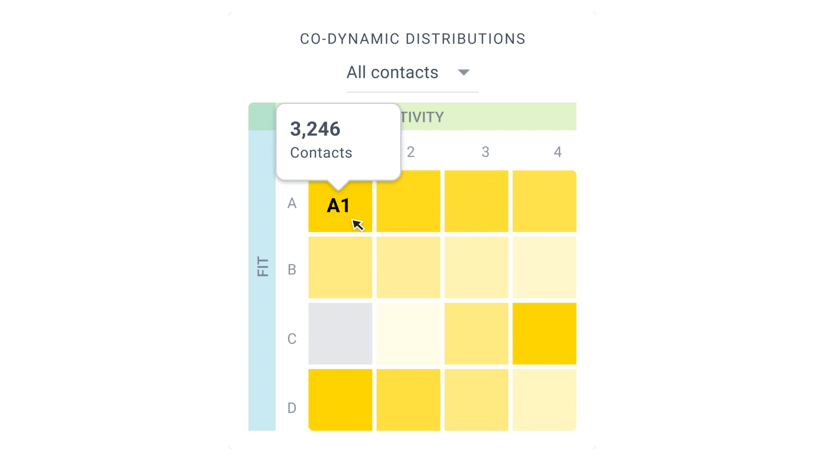Image resolution: width=819 pixels, height=461 pixels.
Task: Select the pale D4 grid cell
Action: tap(544, 399)
